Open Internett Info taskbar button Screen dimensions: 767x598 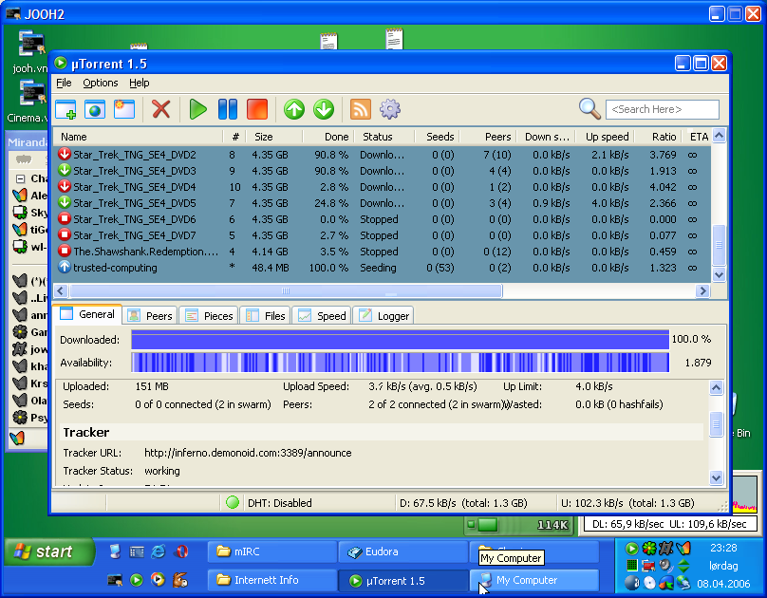coord(272,580)
